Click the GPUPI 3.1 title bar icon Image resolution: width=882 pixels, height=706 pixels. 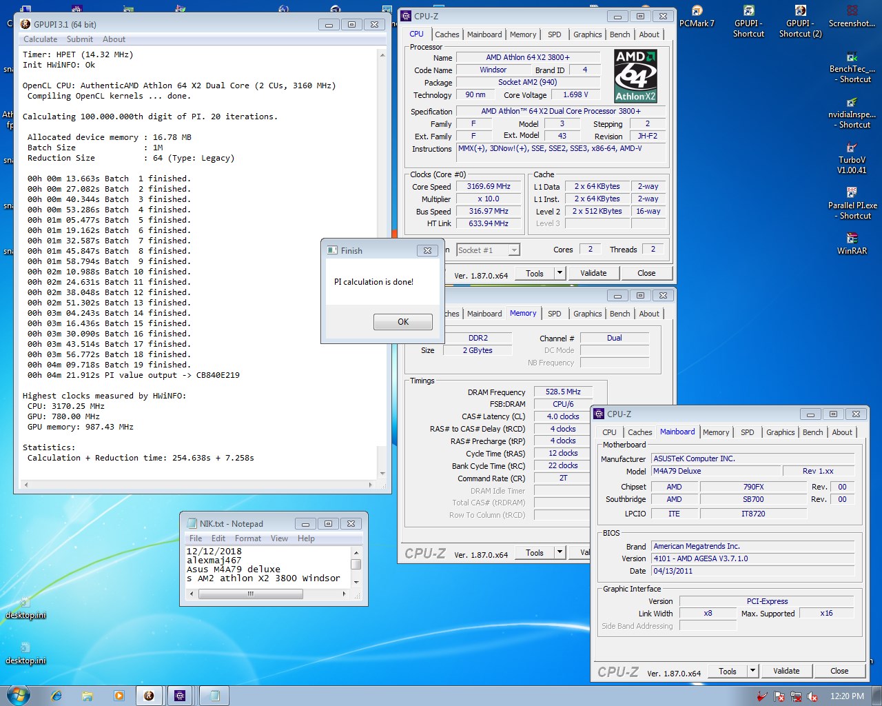[x=26, y=24]
